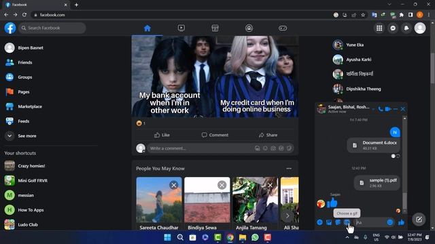This screenshot has width=435, height=244.
Task: Open the Document 6.docx attachment
Action: pyautogui.click(x=374, y=145)
